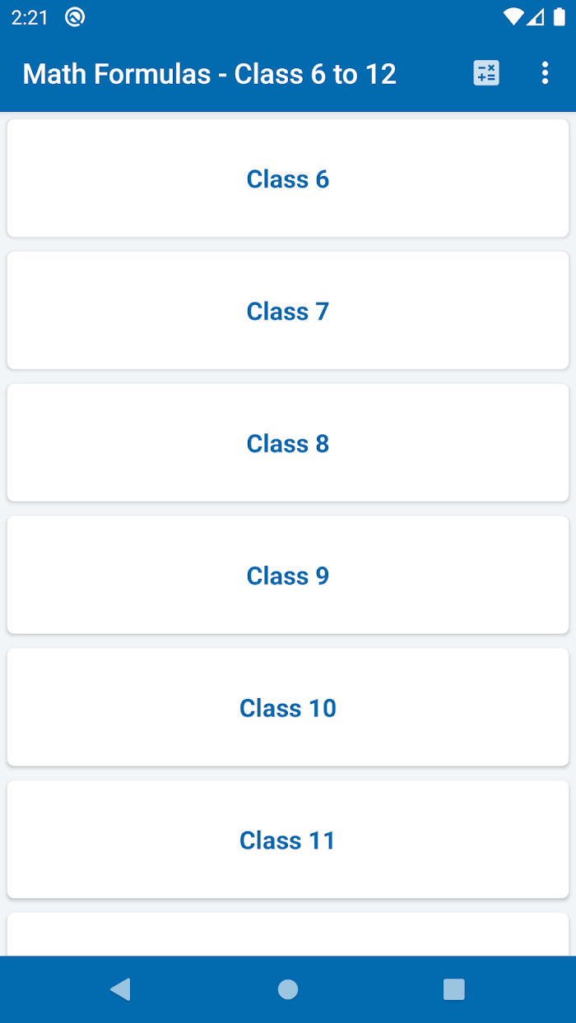
Task: Select the Class 8 card
Action: point(288,443)
